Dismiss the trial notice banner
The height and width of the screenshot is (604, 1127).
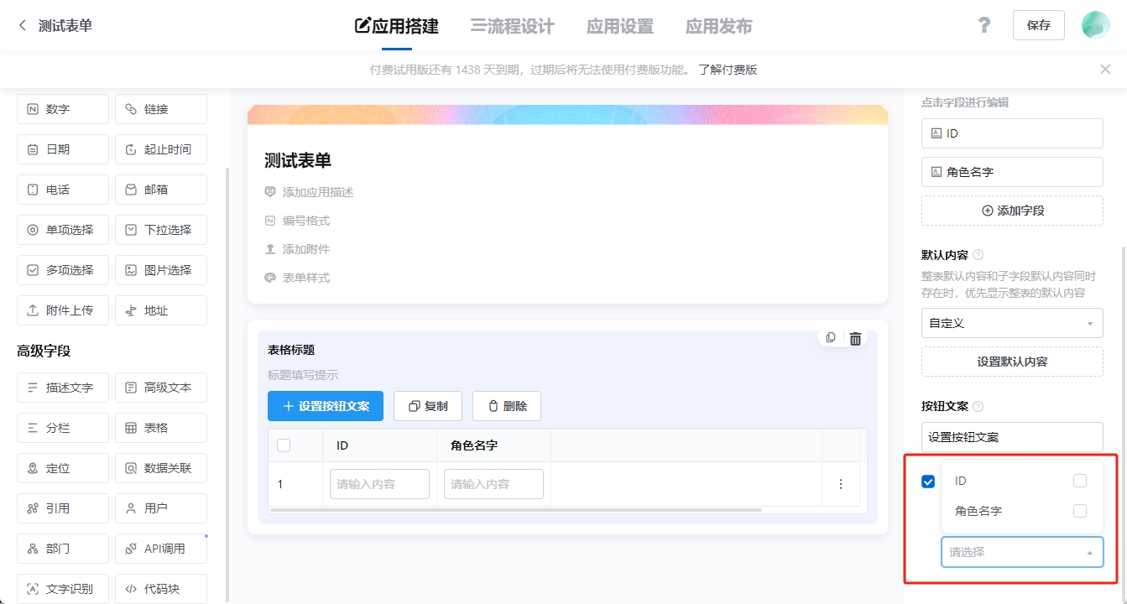coord(1105,70)
